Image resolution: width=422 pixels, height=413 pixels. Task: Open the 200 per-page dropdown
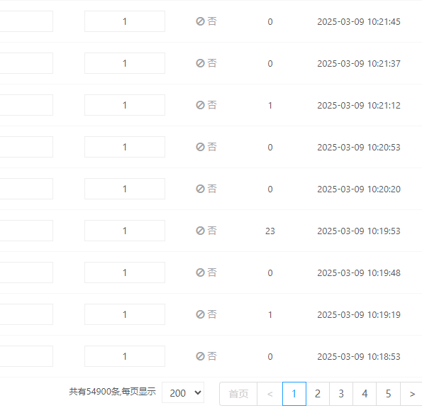183,393
